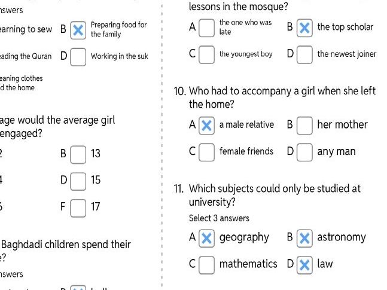Tick the 'any man' checkbox

tap(304, 152)
